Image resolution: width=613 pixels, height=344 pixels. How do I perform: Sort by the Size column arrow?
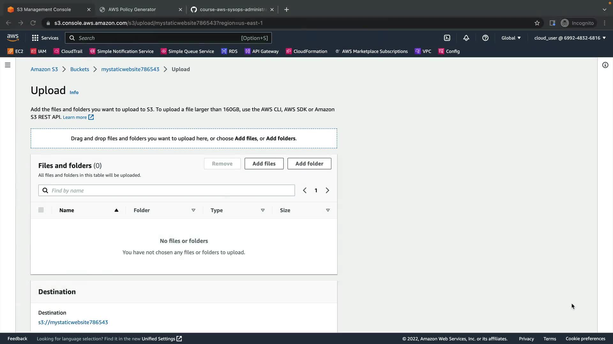tap(328, 210)
